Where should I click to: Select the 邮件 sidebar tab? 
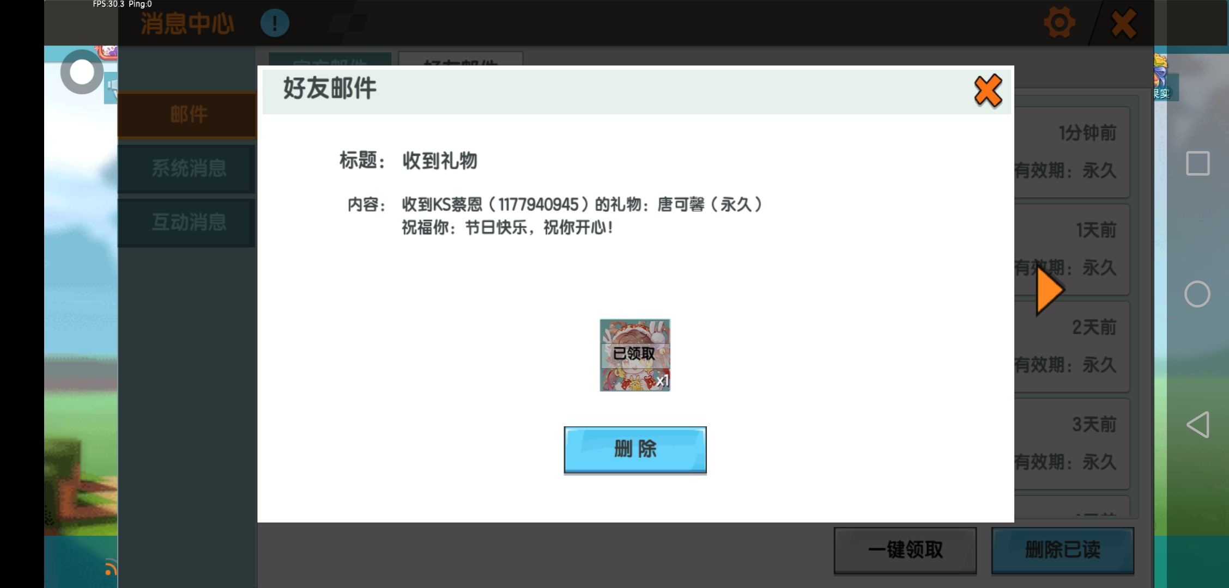point(187,114)
